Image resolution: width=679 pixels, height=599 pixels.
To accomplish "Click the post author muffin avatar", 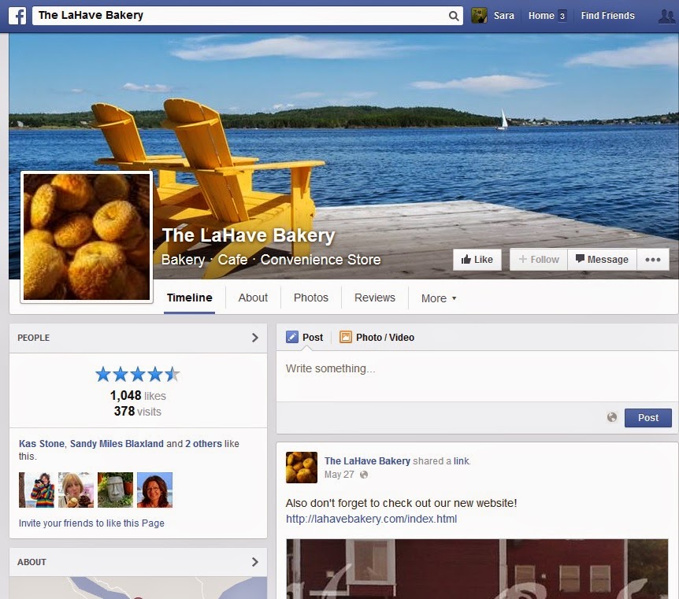I will pos(302,468).
